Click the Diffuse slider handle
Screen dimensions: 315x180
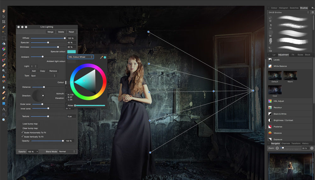coord(65,38)
